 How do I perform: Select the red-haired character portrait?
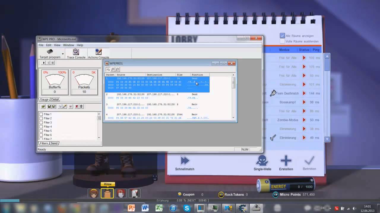click(x=121, y=193)
